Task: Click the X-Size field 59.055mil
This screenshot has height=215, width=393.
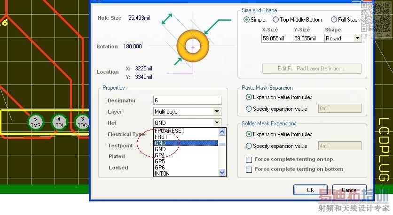Action: (x=277, y=38)
